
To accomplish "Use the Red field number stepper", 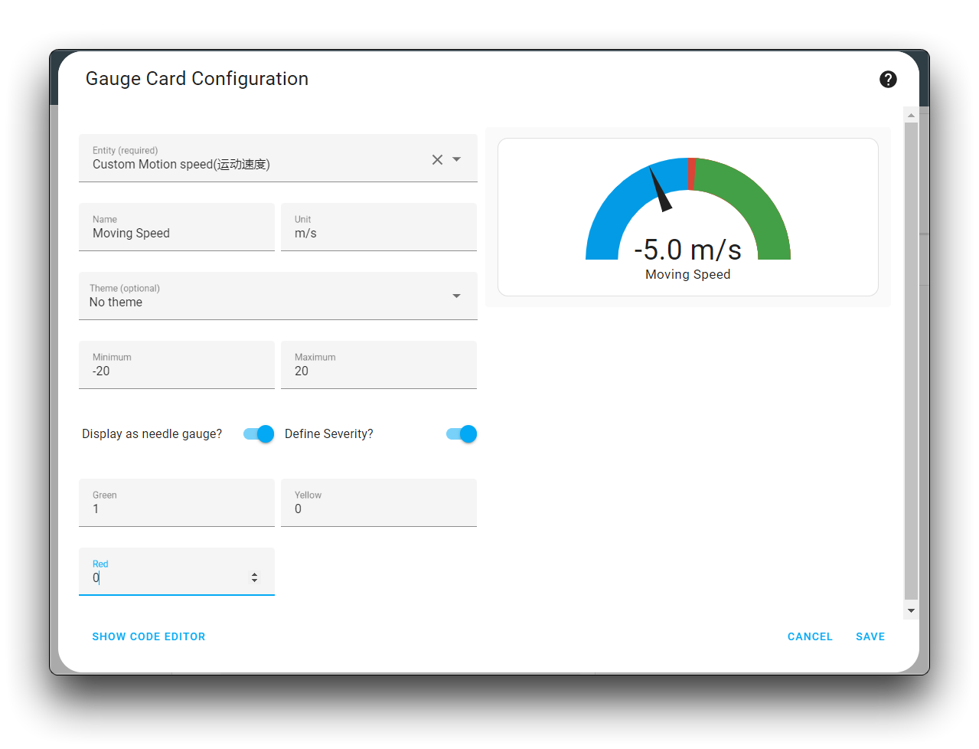I will tap(254, 577).
